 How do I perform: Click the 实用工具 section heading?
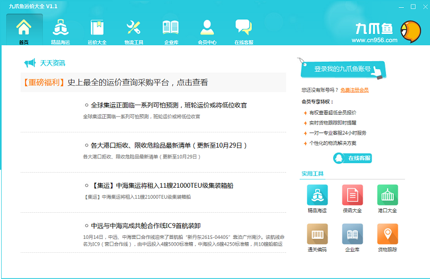(x=312, y=174)
